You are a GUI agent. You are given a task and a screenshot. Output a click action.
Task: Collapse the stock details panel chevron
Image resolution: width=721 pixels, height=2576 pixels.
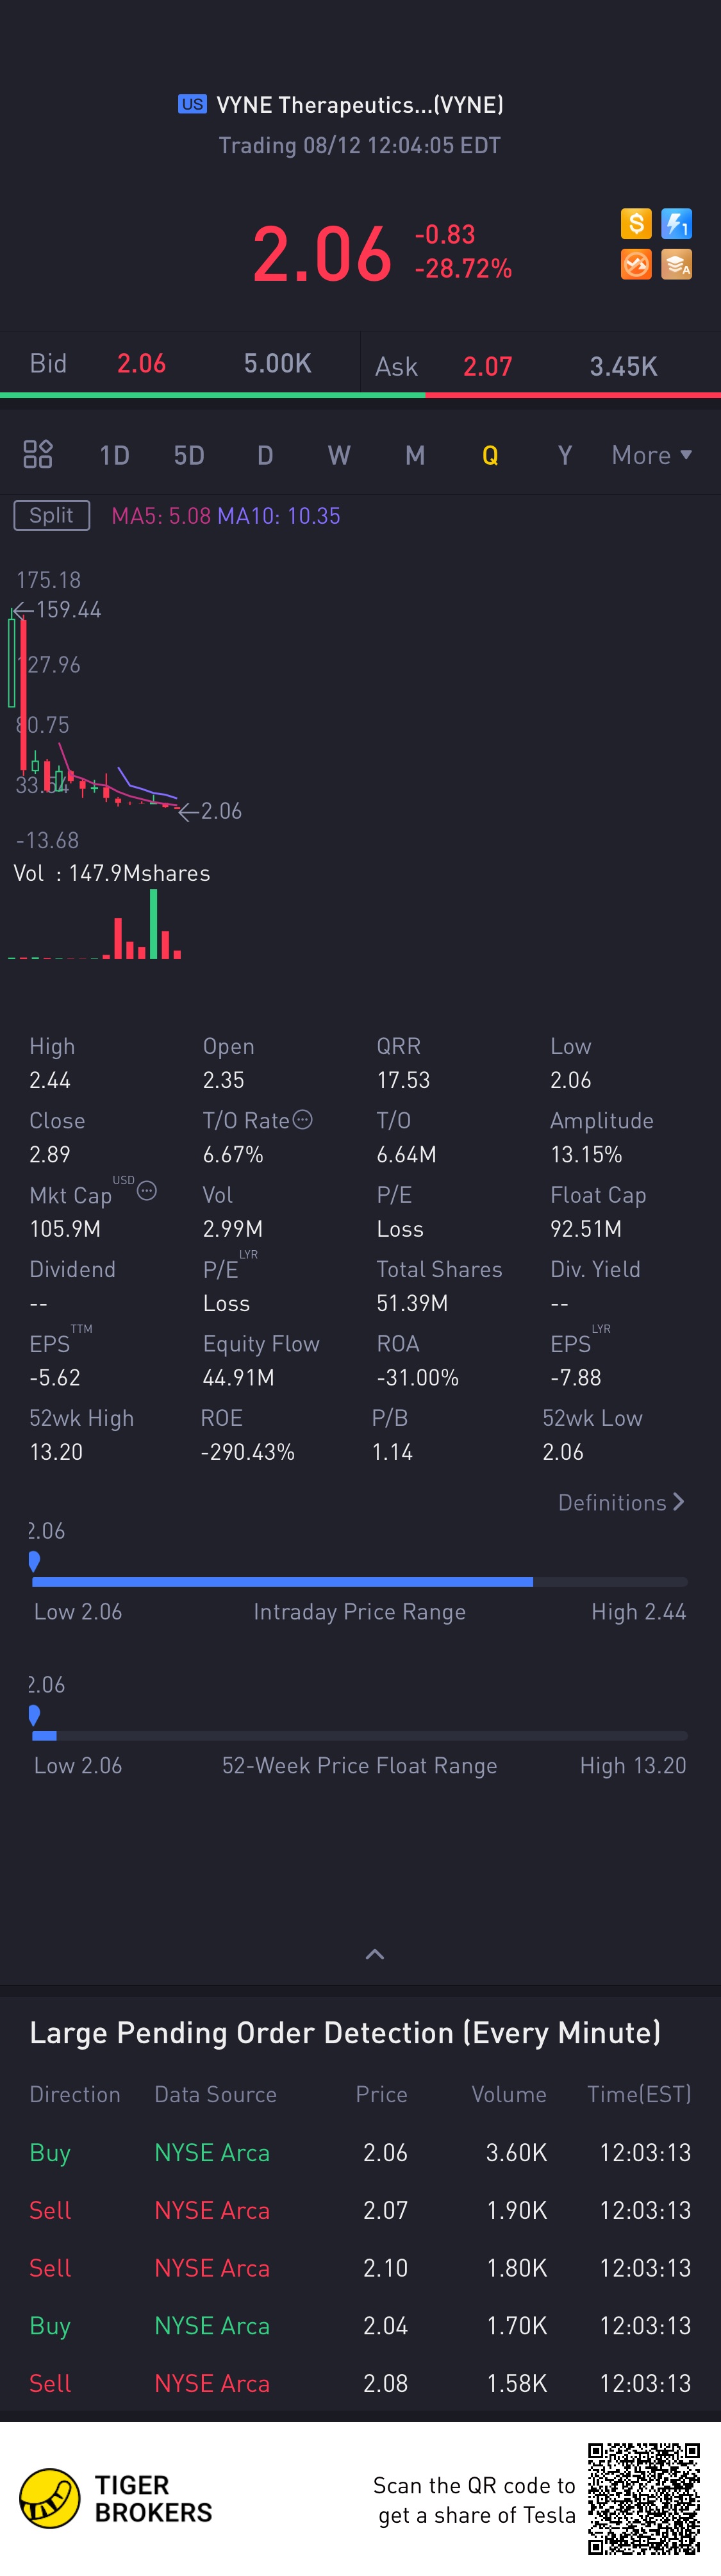point(375,1954)
